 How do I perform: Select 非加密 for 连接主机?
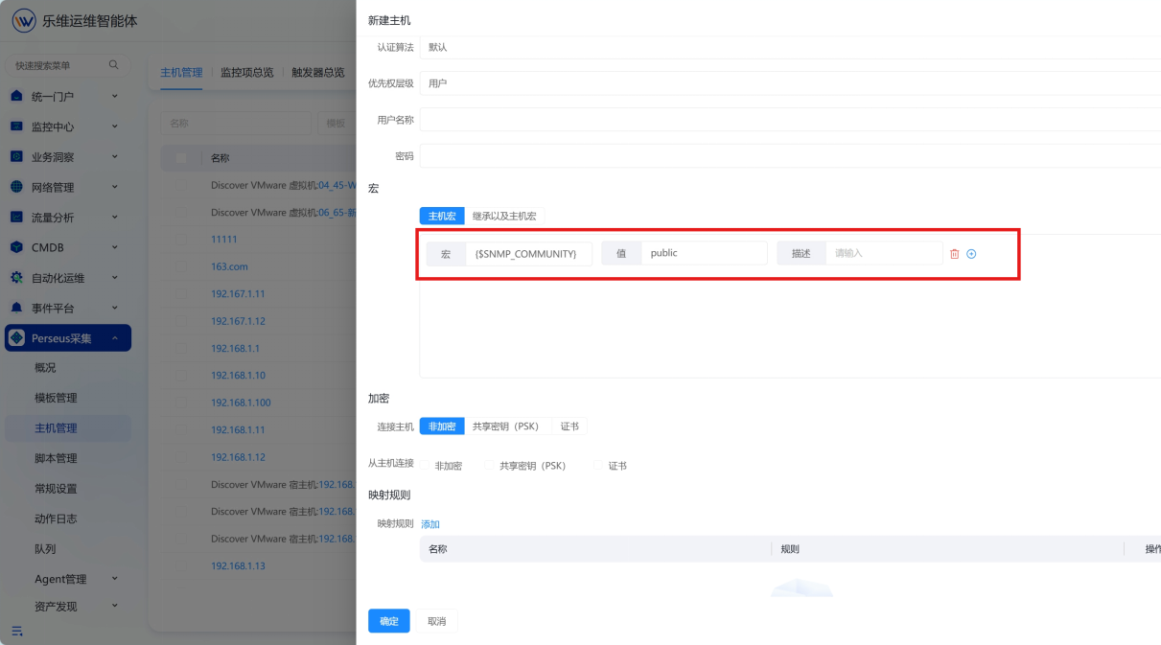(442, 426)
